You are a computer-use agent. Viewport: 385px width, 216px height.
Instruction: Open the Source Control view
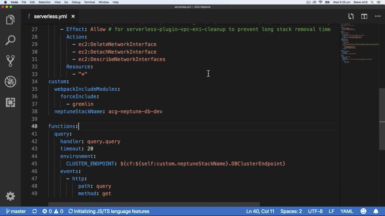[10, 61]
